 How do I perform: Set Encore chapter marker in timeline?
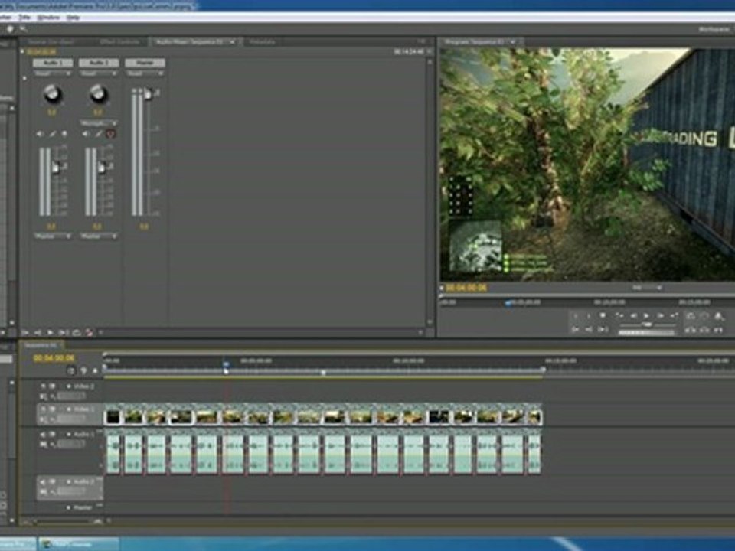point(83,370)
